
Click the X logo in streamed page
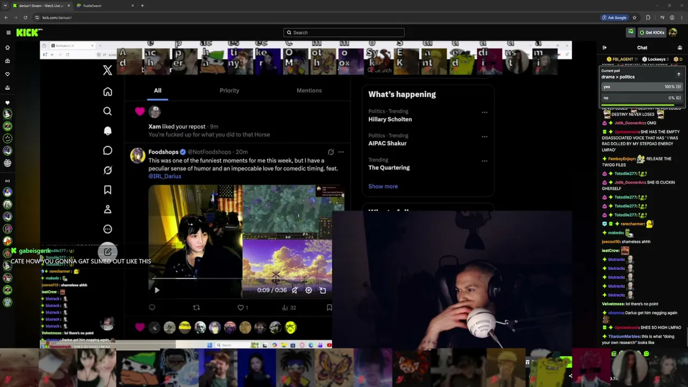(107, 70)
